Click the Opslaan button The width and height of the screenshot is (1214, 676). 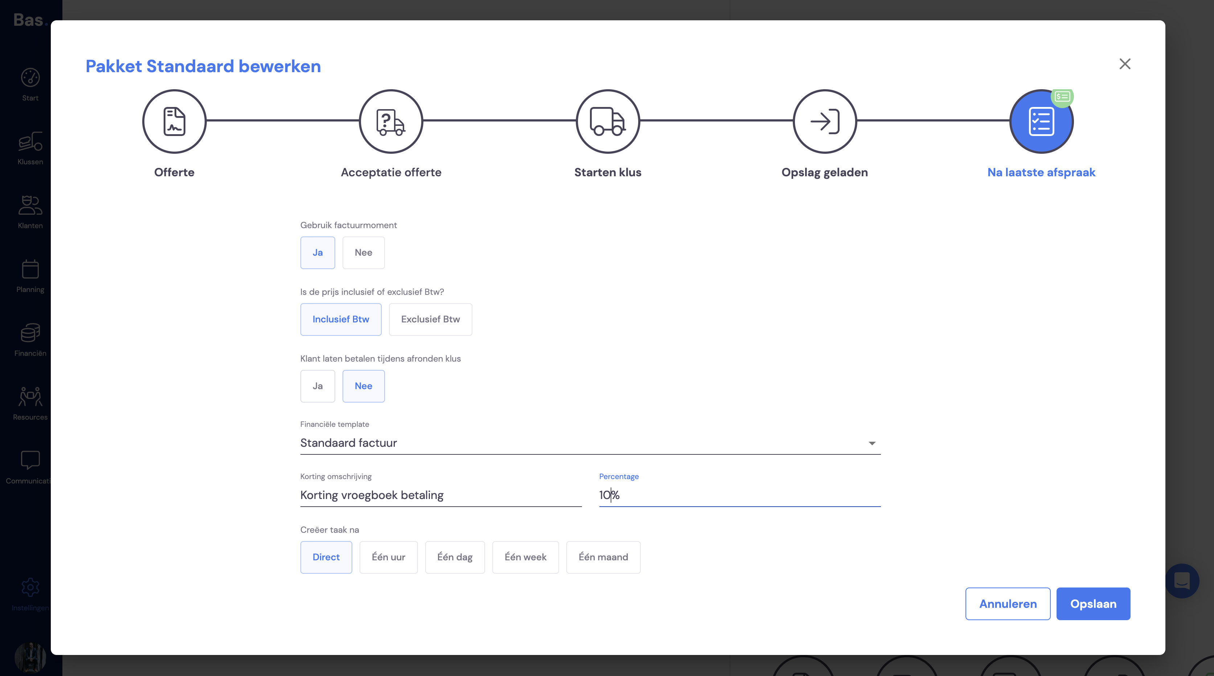click(x=1093, y=603)
